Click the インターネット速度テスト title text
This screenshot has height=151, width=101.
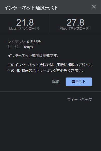(x=31, y=8)
